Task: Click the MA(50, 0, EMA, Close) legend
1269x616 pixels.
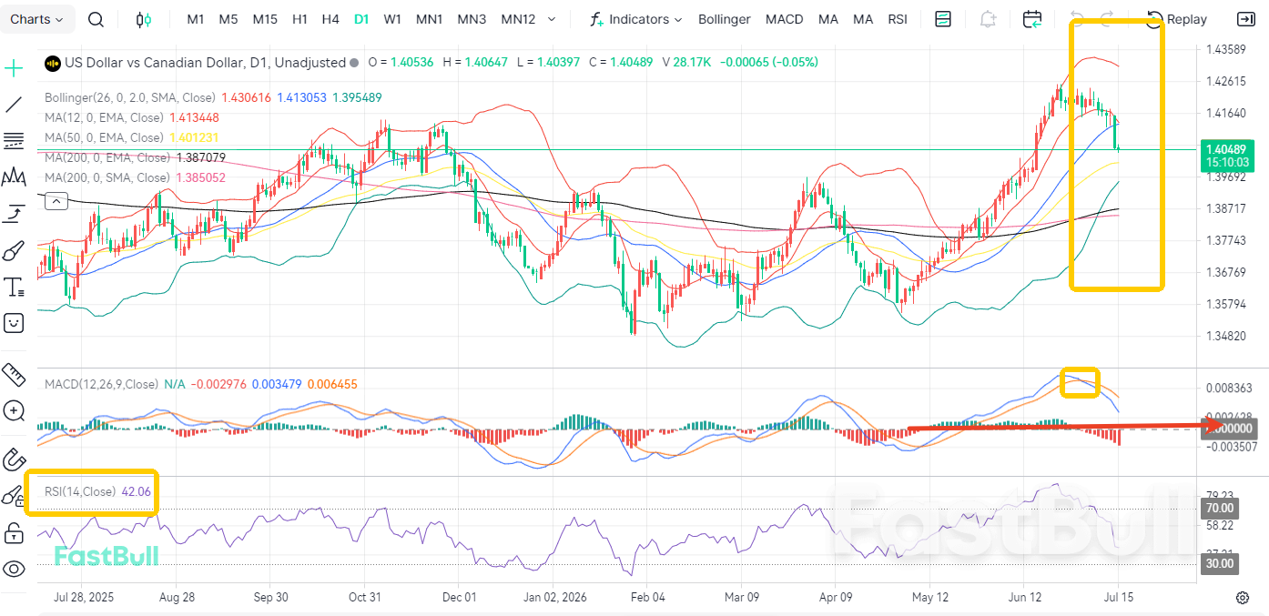Action: click(x=104, y=137)
